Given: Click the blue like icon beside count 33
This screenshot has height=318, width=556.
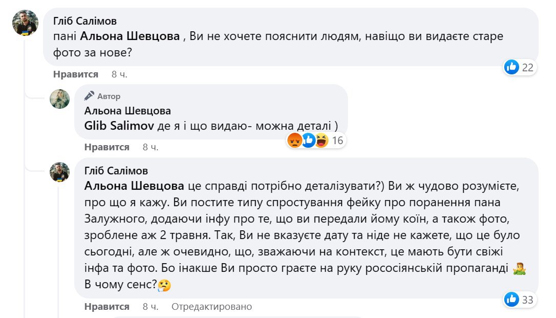Looking at the screenshot, I should point(512,300).
